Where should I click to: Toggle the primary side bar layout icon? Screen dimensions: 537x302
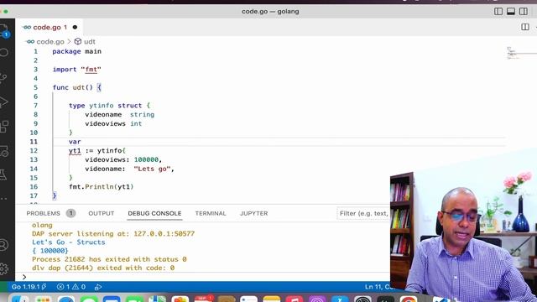coord(498,11)
